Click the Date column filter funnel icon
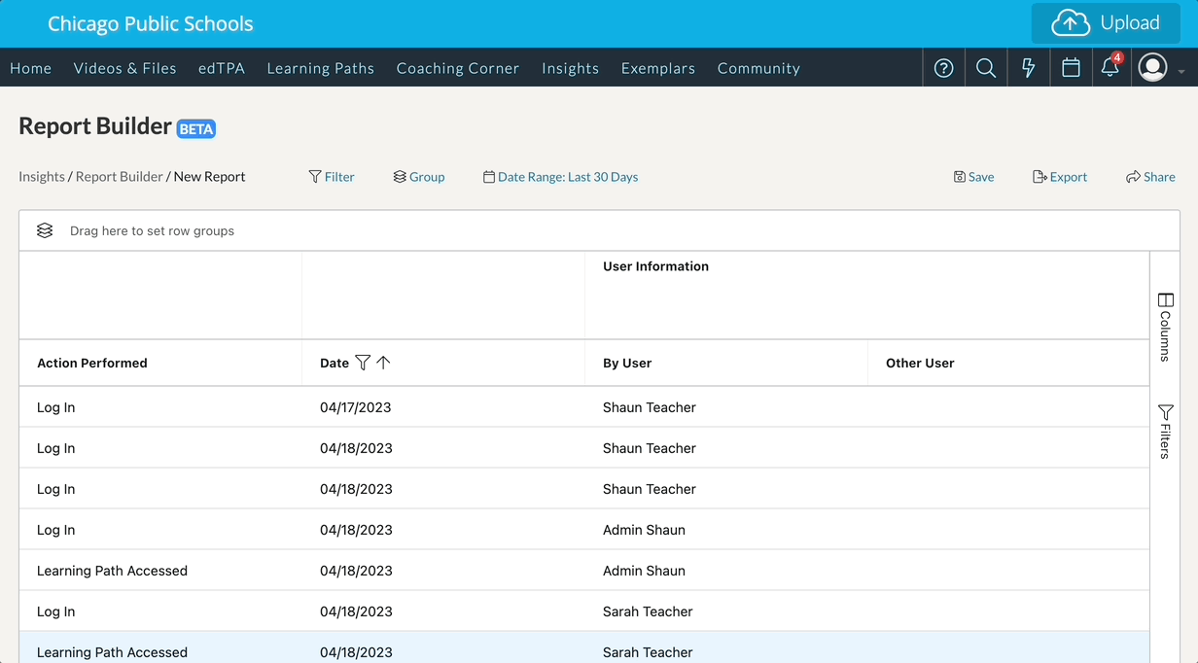1198x663 pixels. coord(363,363)
